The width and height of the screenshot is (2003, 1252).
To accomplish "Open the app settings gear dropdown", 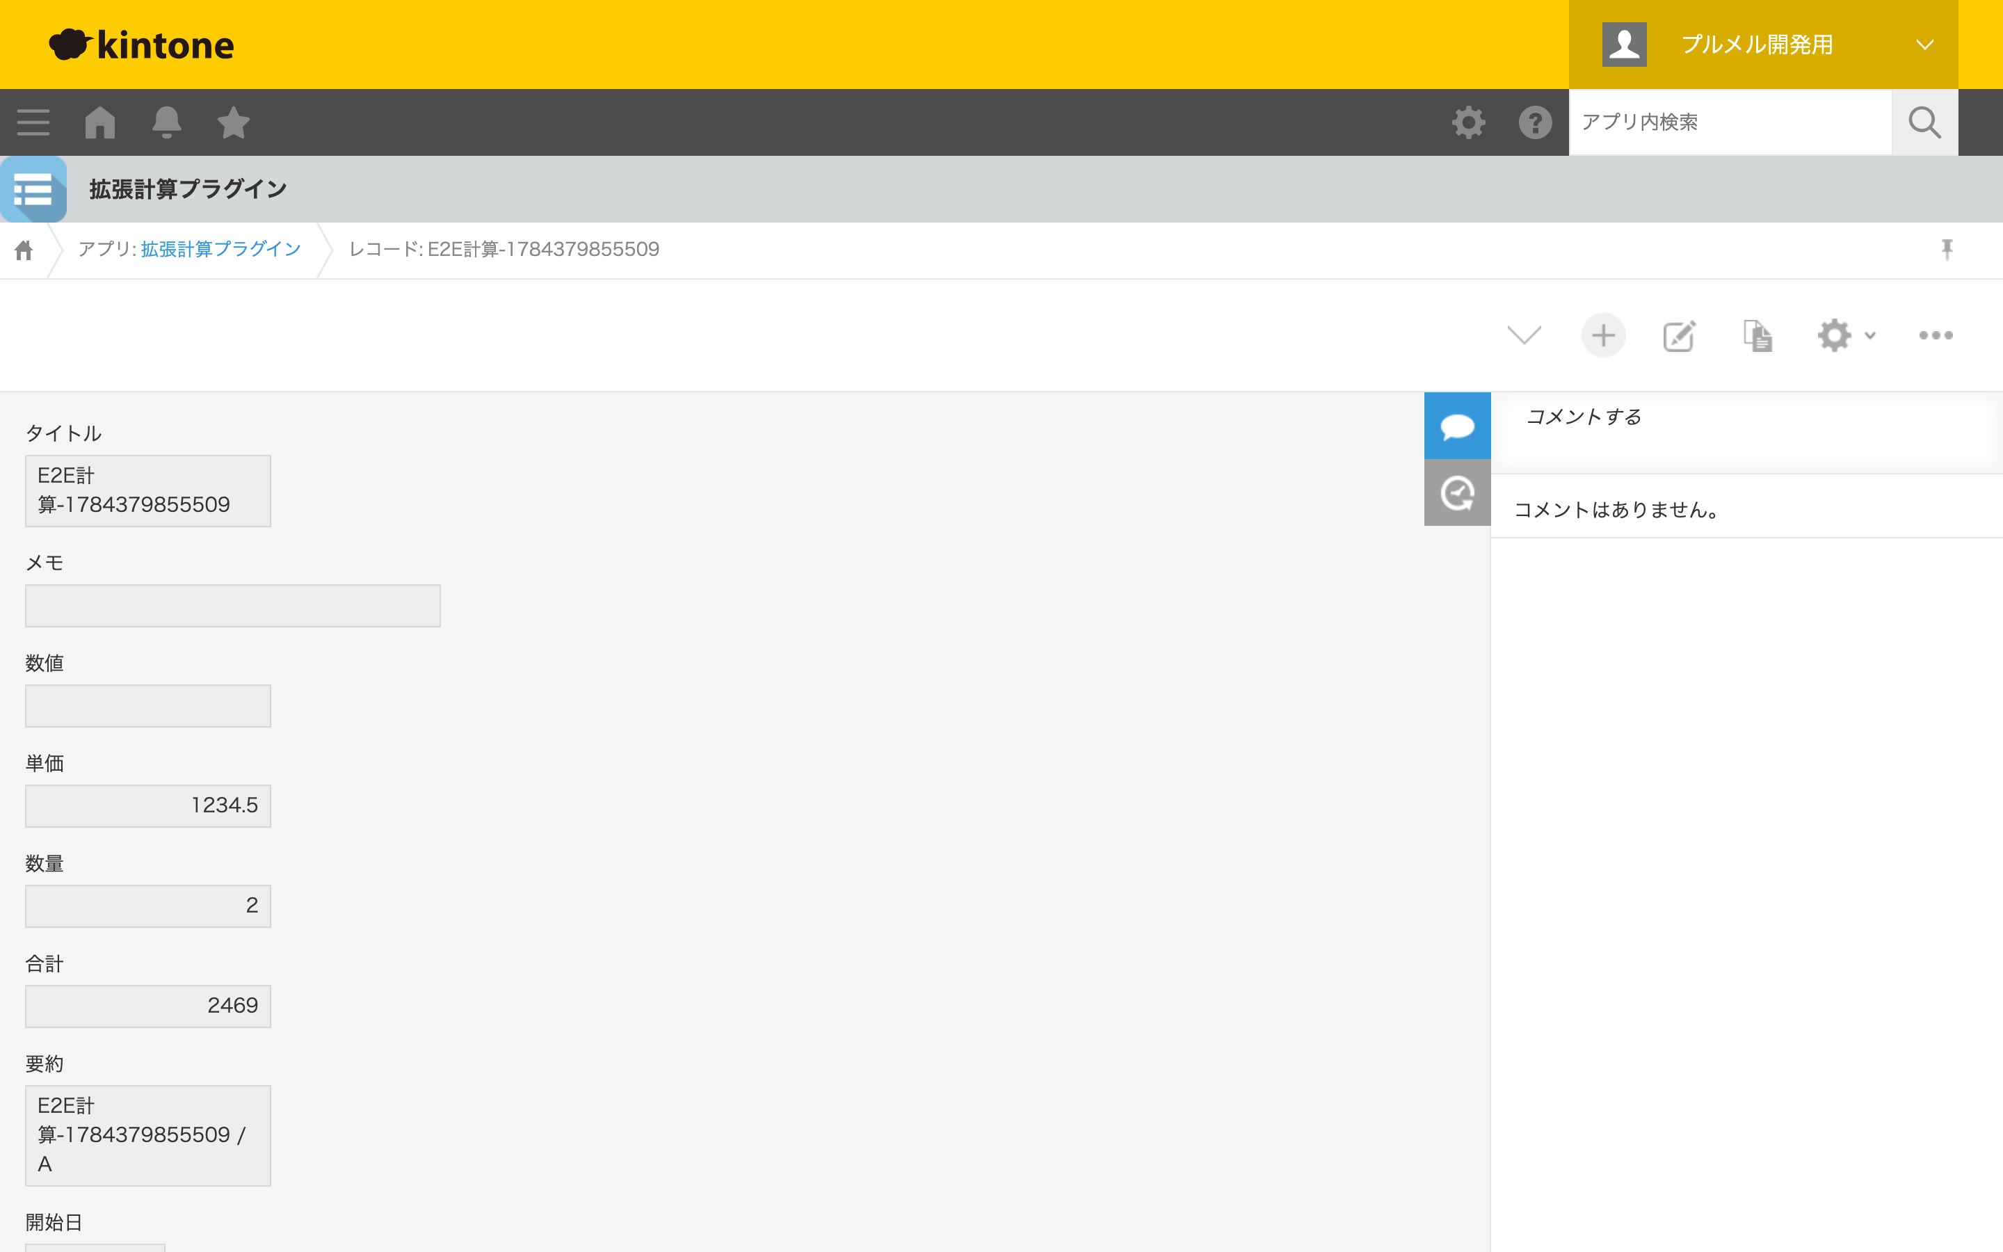I will (1846, 335).
